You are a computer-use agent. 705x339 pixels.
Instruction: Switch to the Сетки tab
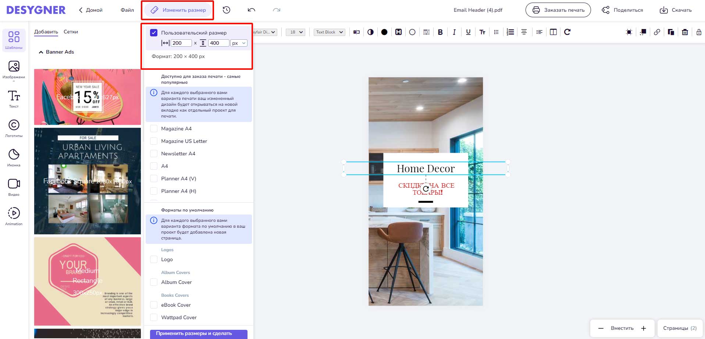[x=71, y=32]
